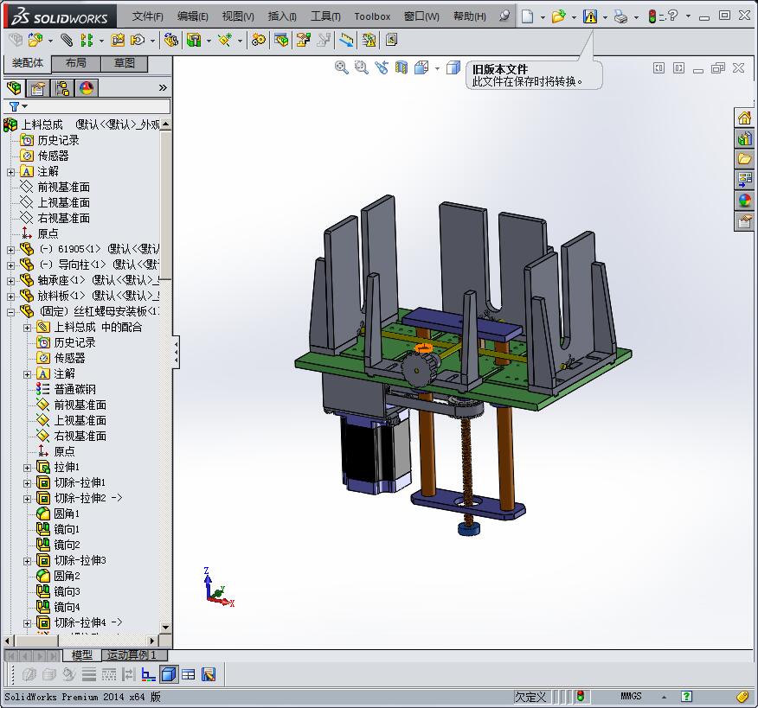The height and width of the screenshot is (708, 758).
Task: Click the New document icon
Action: coord(528,16)
